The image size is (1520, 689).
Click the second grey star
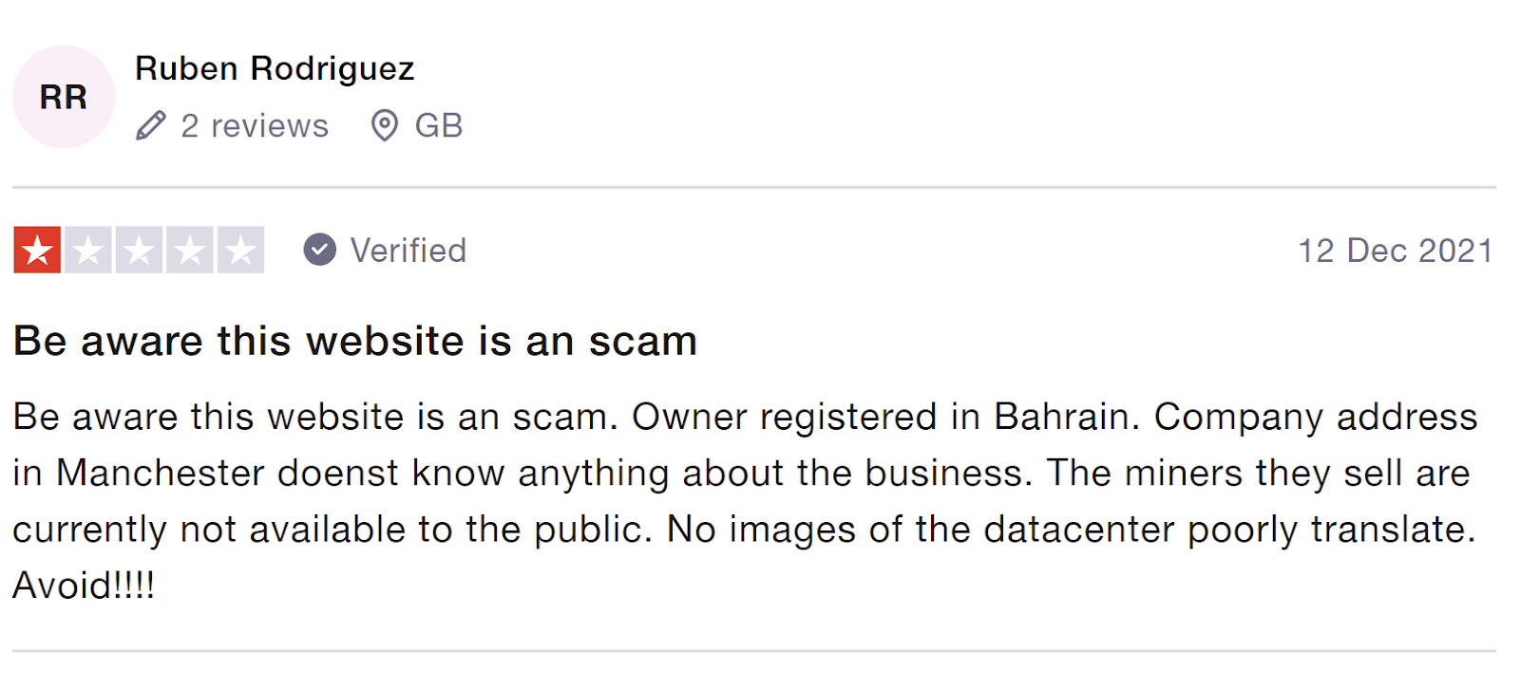[x=88, y=251]
